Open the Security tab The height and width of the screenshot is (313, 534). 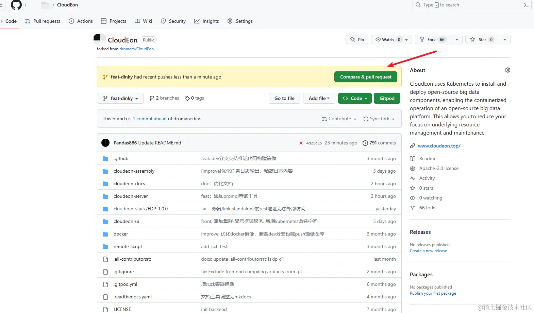pyautogui.click(x=173, y=21)
